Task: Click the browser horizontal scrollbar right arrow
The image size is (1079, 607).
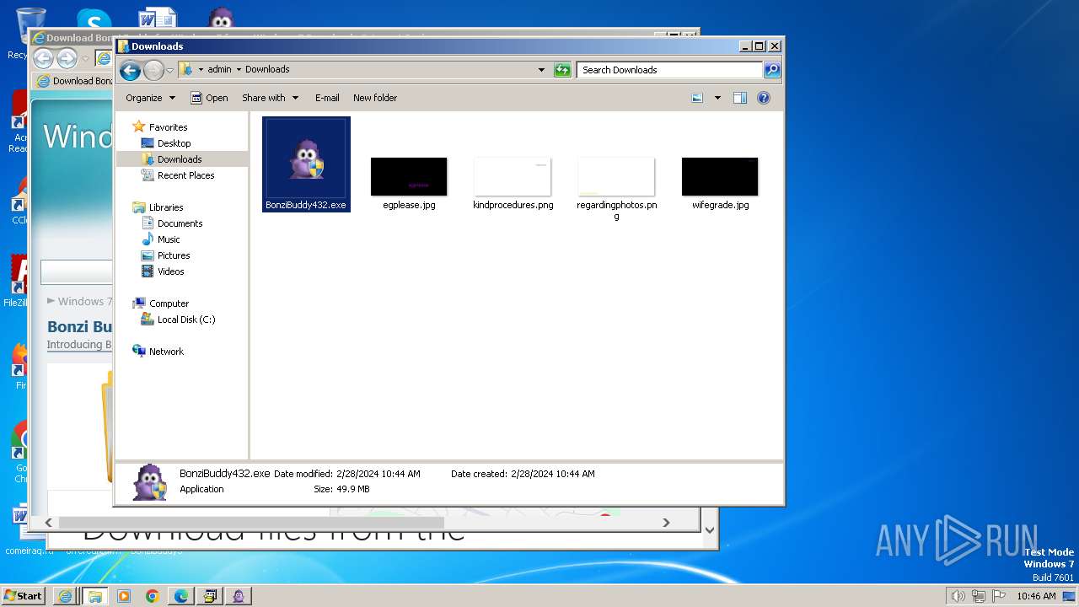Action: click(666, 523)
